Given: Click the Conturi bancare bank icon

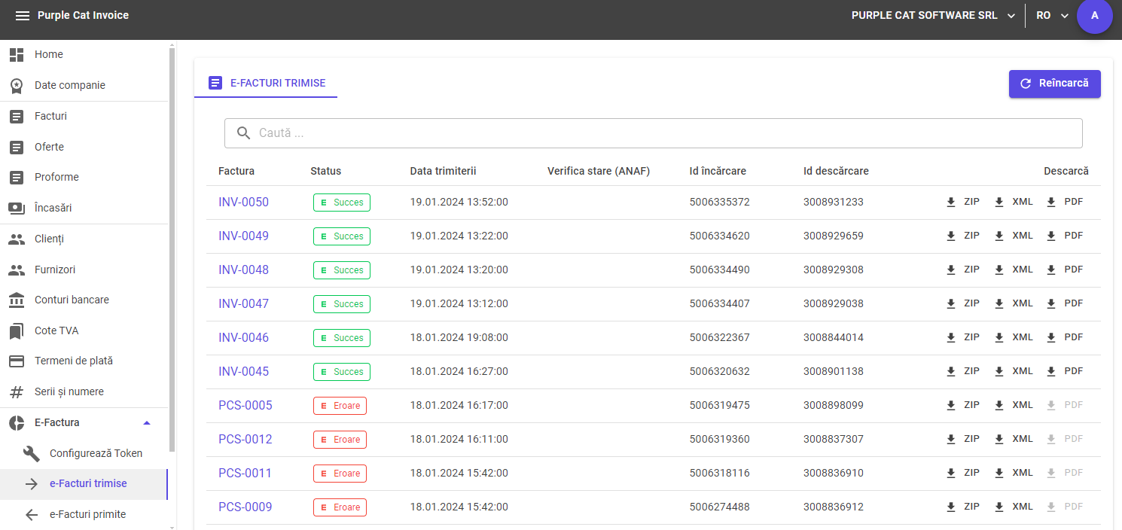Looking at the screenshot, I should (x=17, y=300).
